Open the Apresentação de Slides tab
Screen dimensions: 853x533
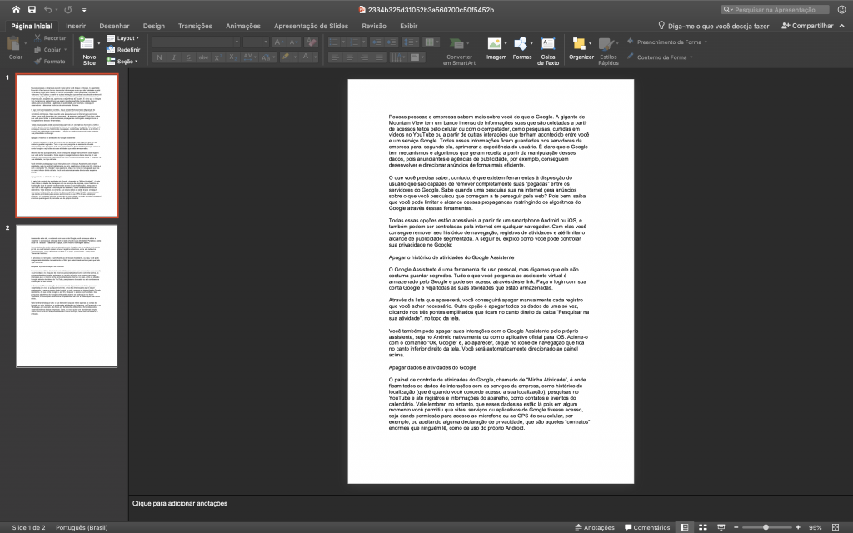pos(311,26)
